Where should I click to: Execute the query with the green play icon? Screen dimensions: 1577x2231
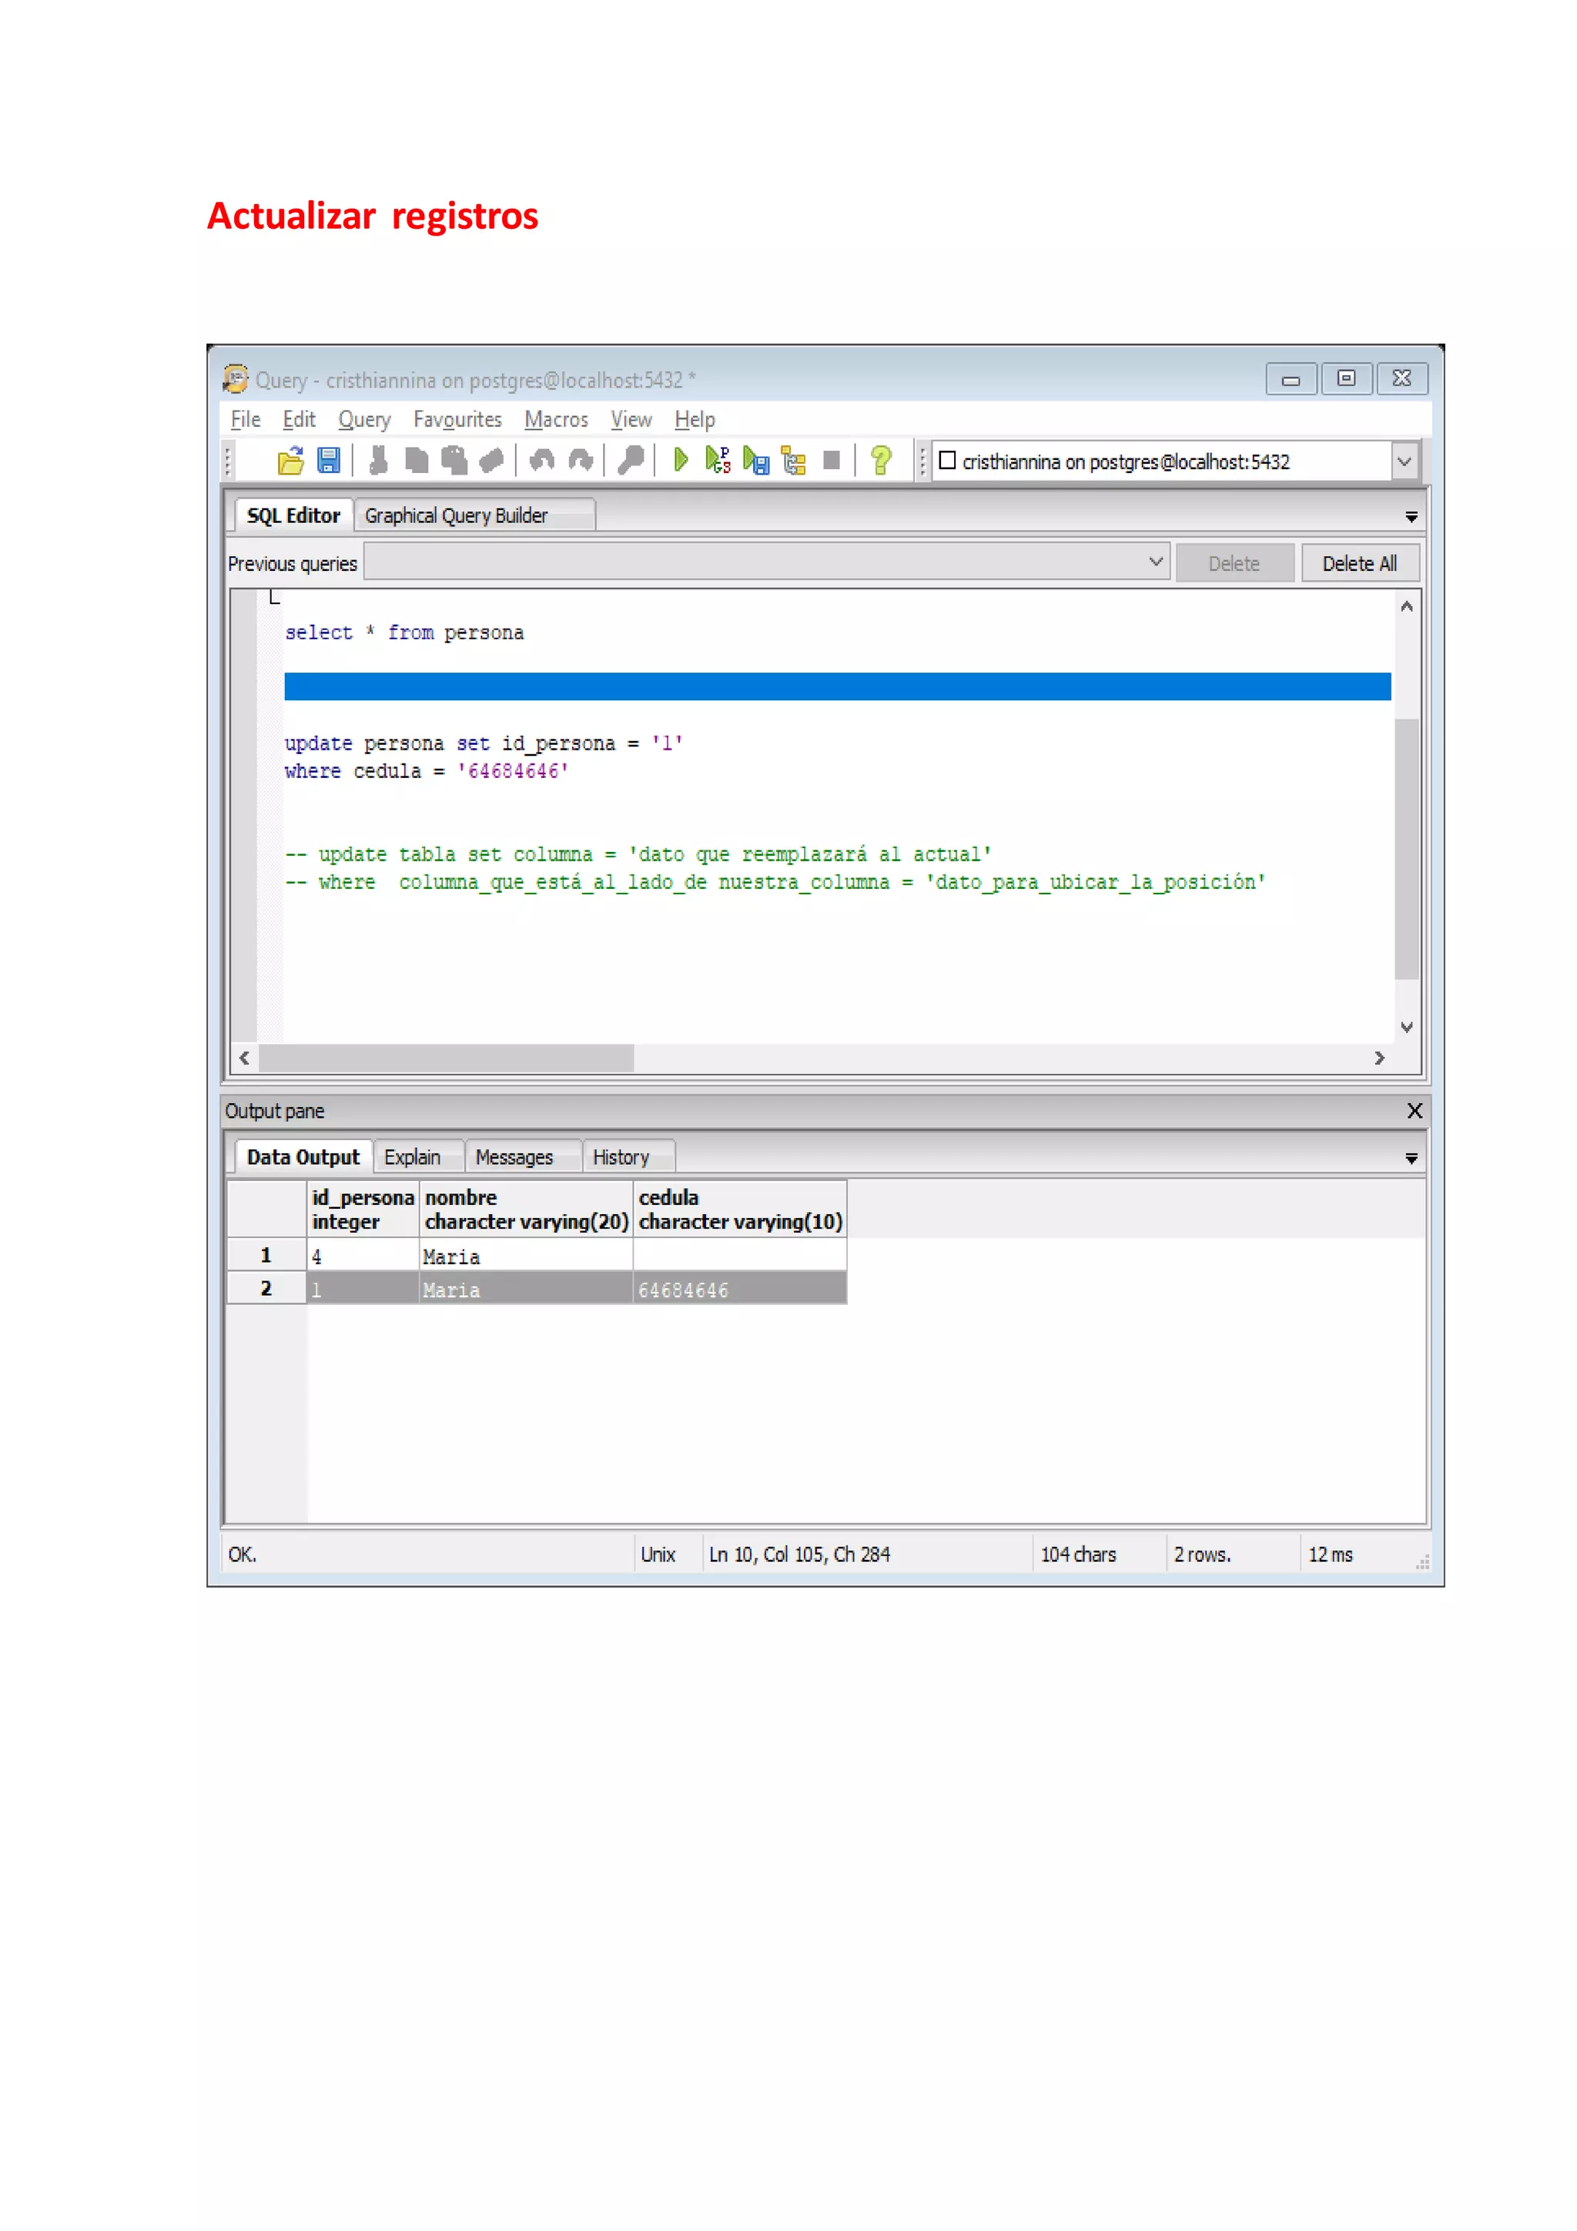tap(681, 460)
